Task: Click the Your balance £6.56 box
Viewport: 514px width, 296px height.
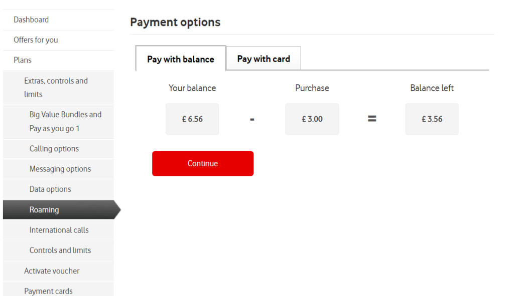Action: point(192,119)
